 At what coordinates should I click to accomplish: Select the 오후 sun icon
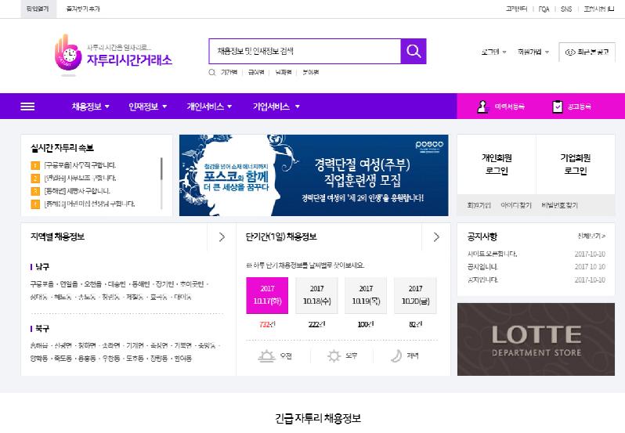pos(334,356)
